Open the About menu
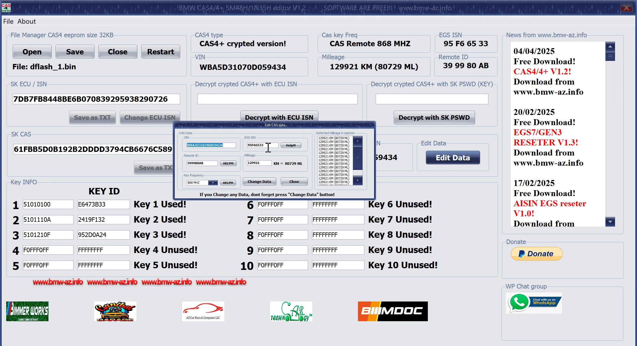The height and width of the screenshot is (346, 637). coord(27,21)
